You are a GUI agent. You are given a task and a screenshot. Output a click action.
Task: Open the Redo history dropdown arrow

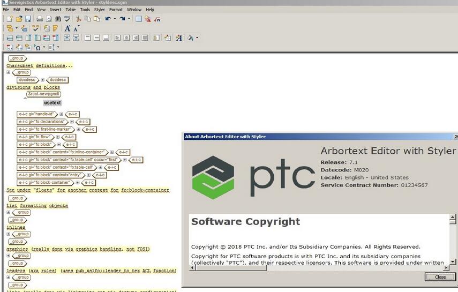click(129, 19)
